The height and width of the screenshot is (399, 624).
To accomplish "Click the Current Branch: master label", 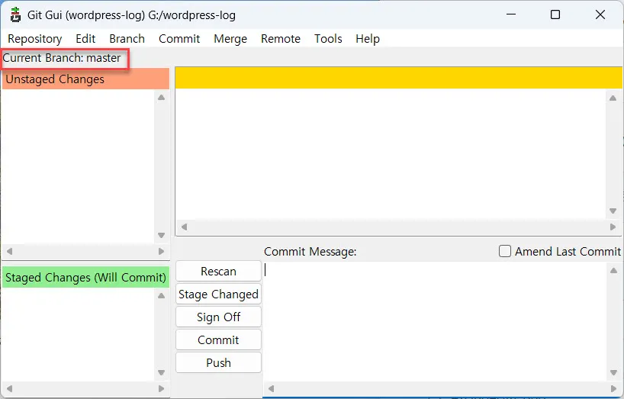I will 63,58.
